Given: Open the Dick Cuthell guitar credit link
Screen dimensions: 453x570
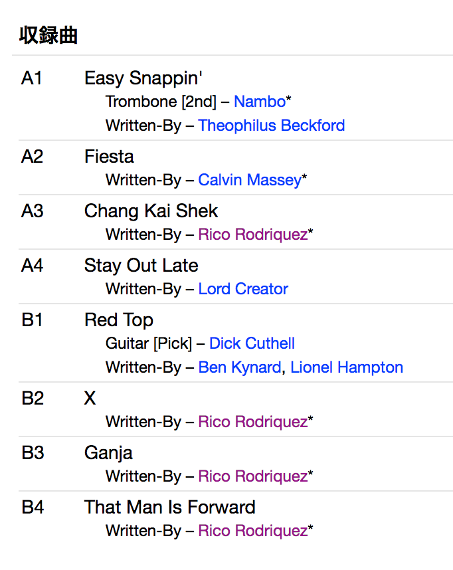Looking at the screenshot, I should coord(252,343).
